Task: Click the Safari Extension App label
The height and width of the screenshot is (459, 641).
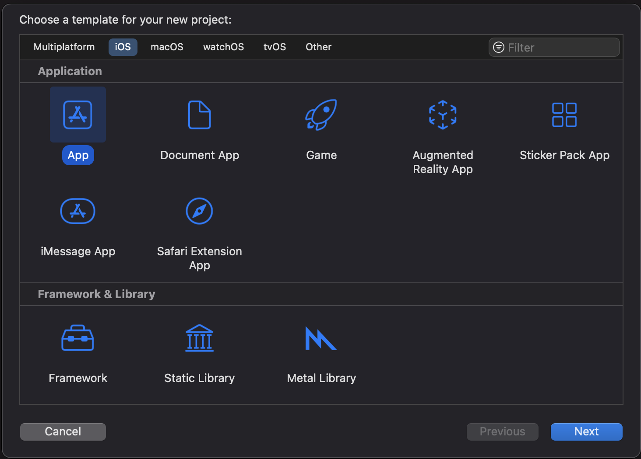Action: (x=199, y=258)
